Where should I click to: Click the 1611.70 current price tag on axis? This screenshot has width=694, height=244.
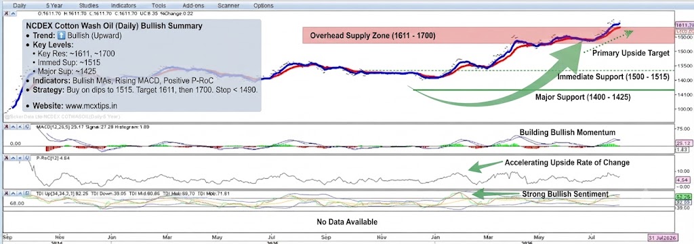(x=685, y=25)
